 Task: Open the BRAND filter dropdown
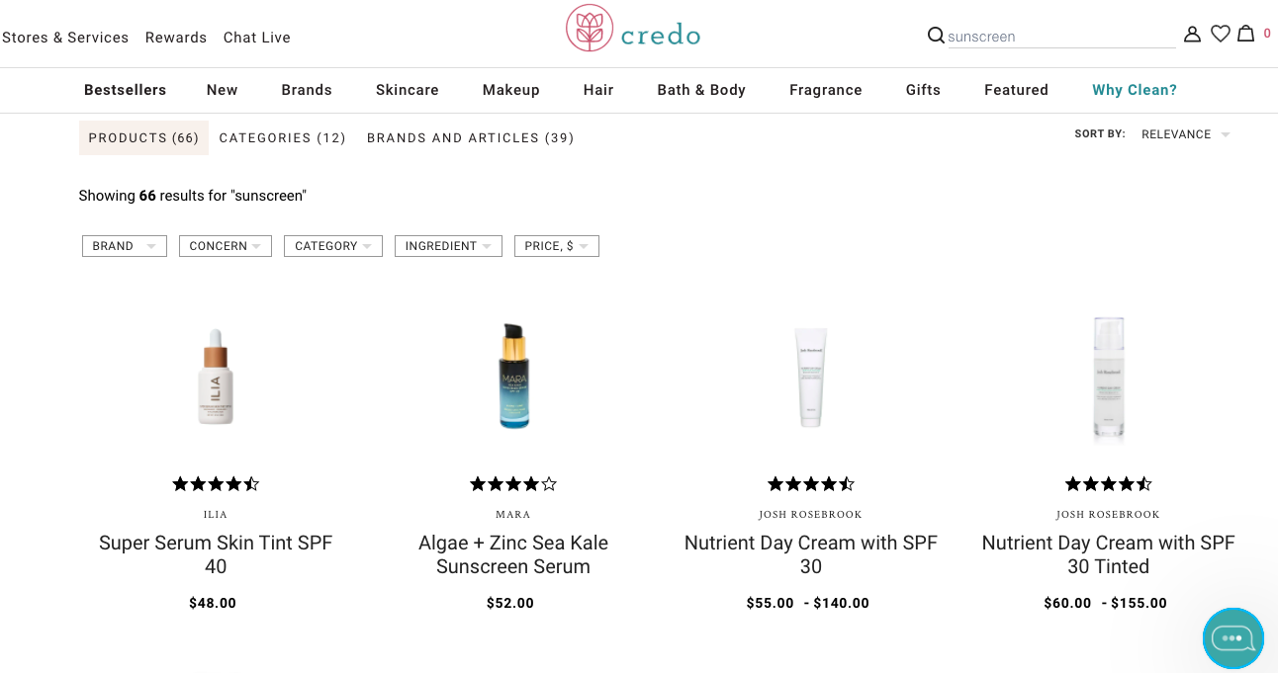[x=124, y=245]
